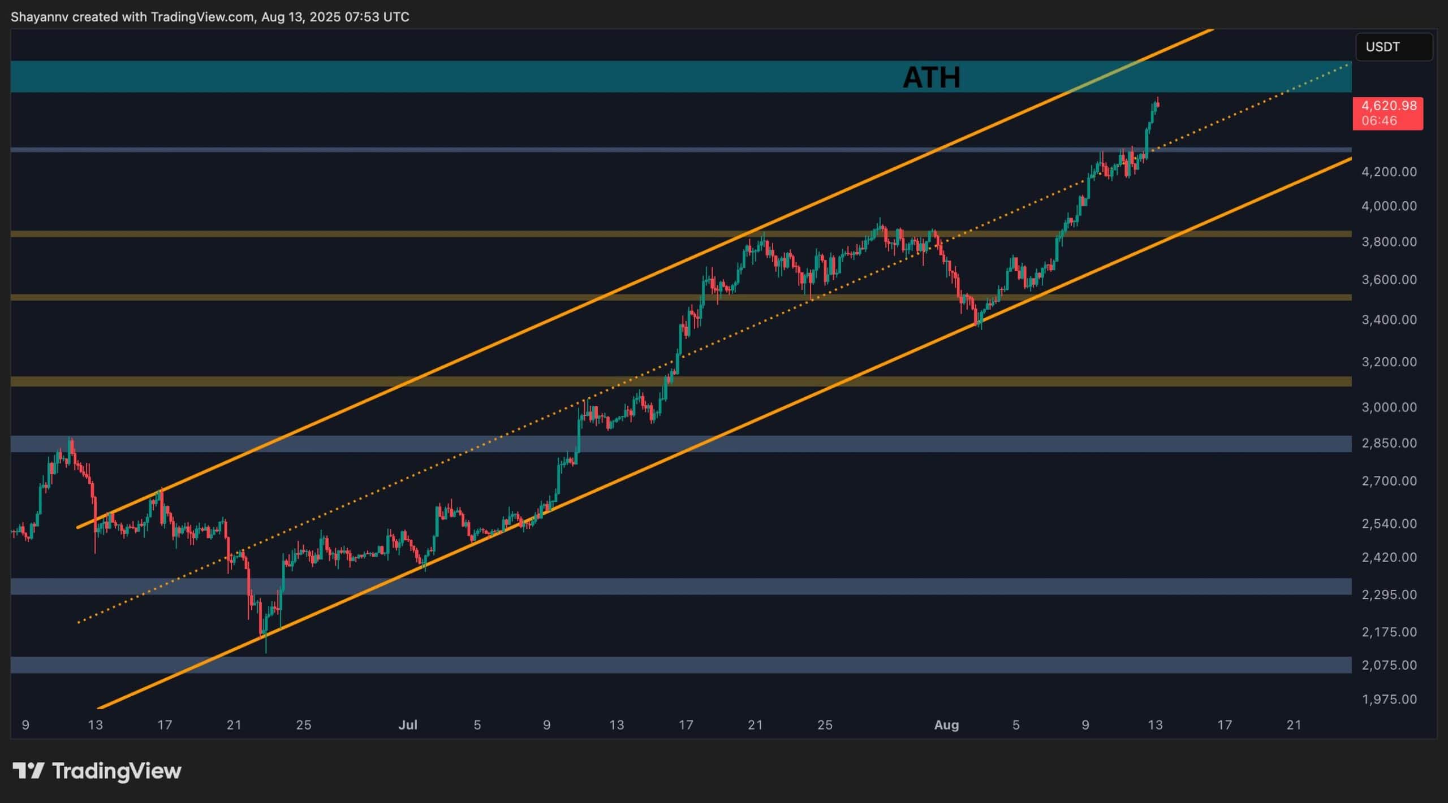Click the 3,000.00 price axis label
Viewport: 1448px width, 803px height.
point(1389,407)
